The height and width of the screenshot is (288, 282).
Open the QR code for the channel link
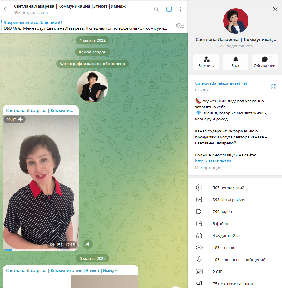[x=274, y=86]
